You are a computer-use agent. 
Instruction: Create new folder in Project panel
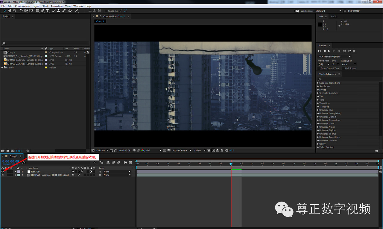(x=8, y=151)
